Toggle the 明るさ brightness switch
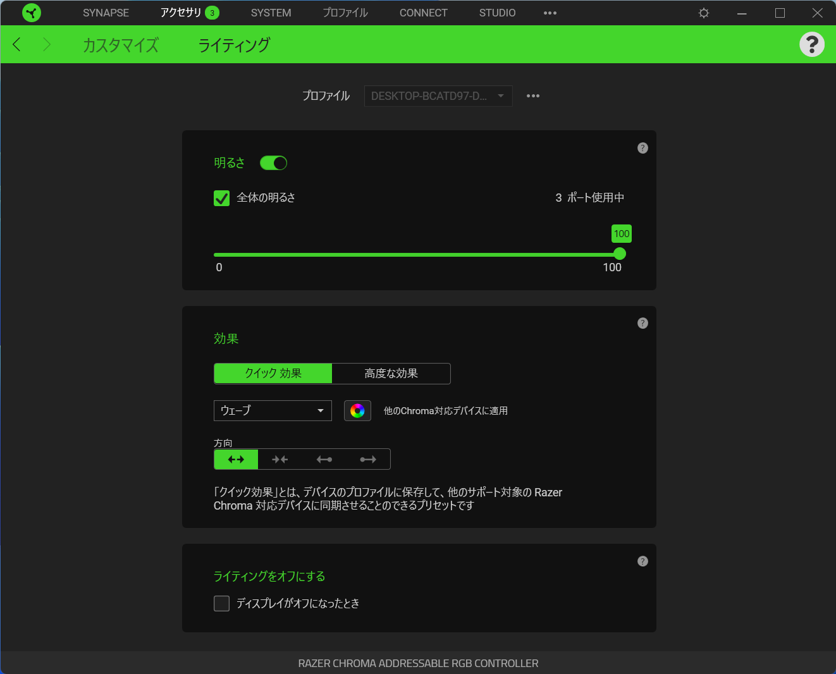Image resolution: width=836 pixels, height=674 pixels. pyautogui.click(x=274, y=163)
